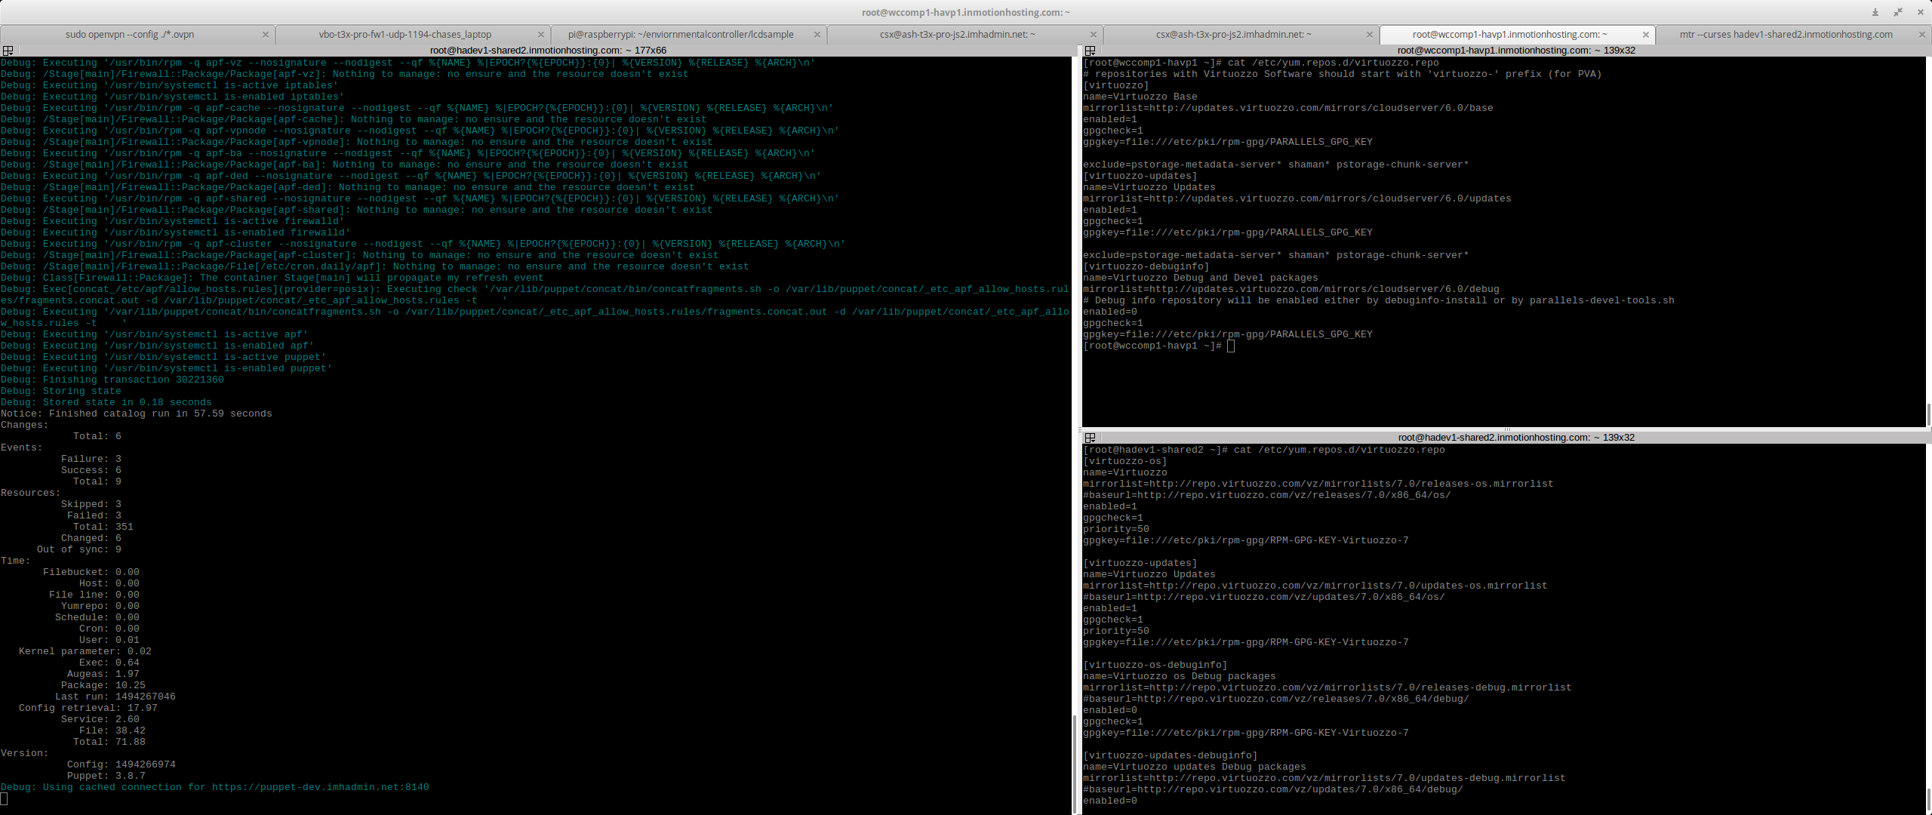Switch to vbo-t3x-pro-fw1-udp-1194-chases_laptop tab
The image size is (1932, 815).
tap(405, 35)
